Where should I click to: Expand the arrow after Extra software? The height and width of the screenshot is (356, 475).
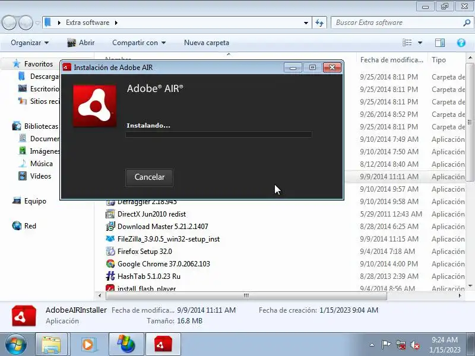(116, 23)
